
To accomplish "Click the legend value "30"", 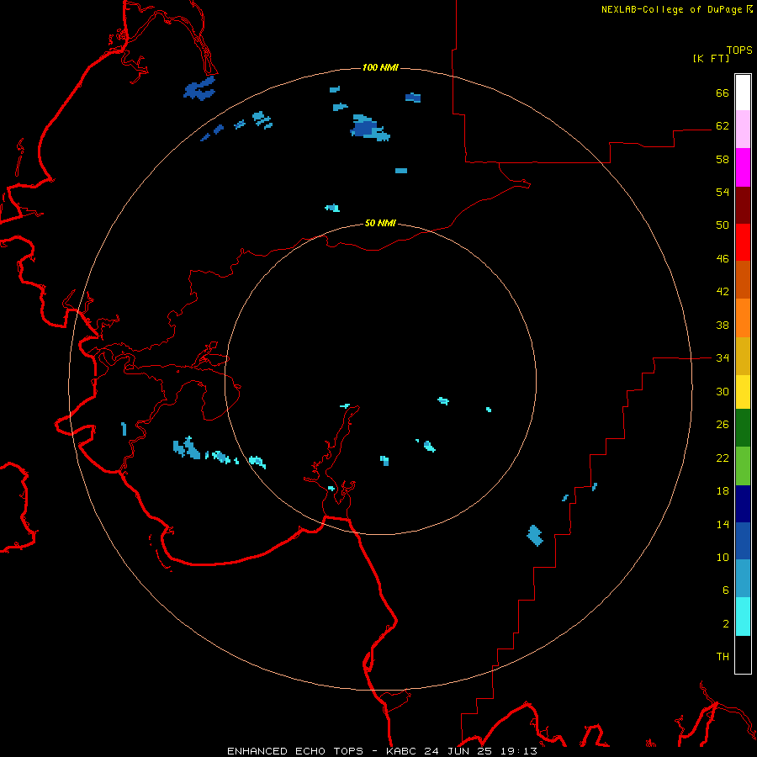I will (x=723, y=391).
